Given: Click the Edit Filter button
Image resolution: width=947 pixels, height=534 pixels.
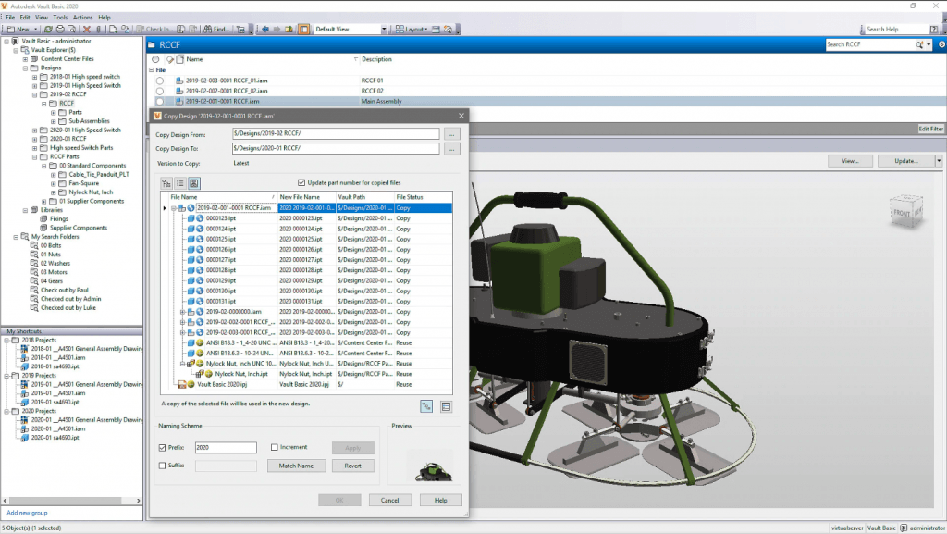Looking at the screenshot, I should (x=930, y=129).
